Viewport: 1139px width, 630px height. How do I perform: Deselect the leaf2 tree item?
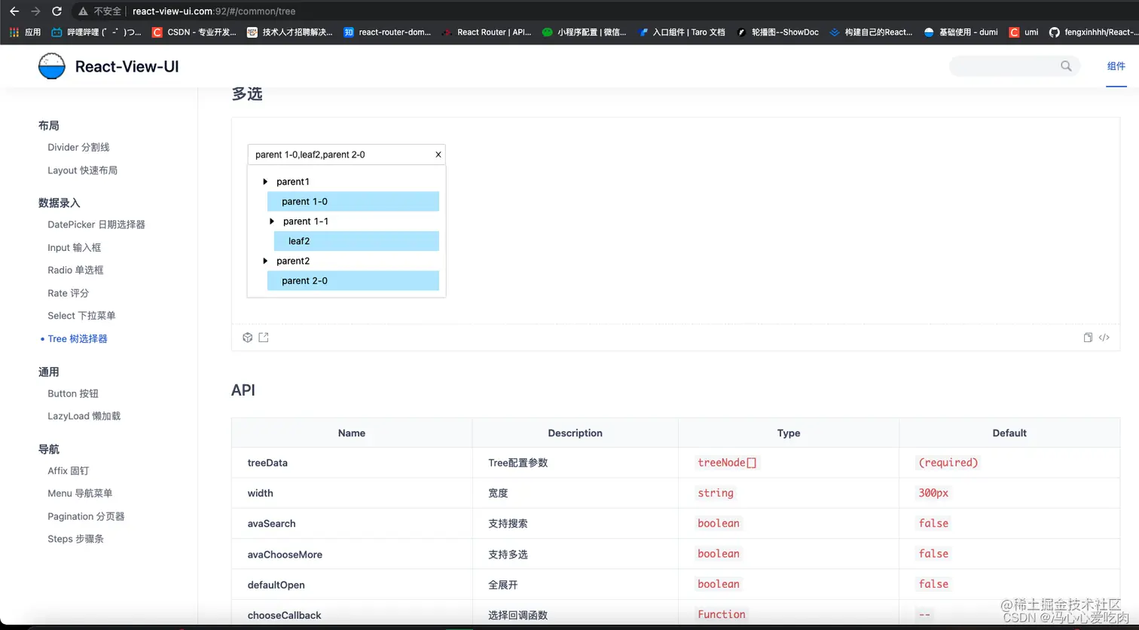click(356, 241)
